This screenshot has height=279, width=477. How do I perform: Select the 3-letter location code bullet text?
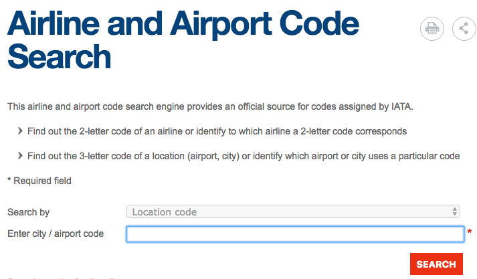click(x=244, y=156)
